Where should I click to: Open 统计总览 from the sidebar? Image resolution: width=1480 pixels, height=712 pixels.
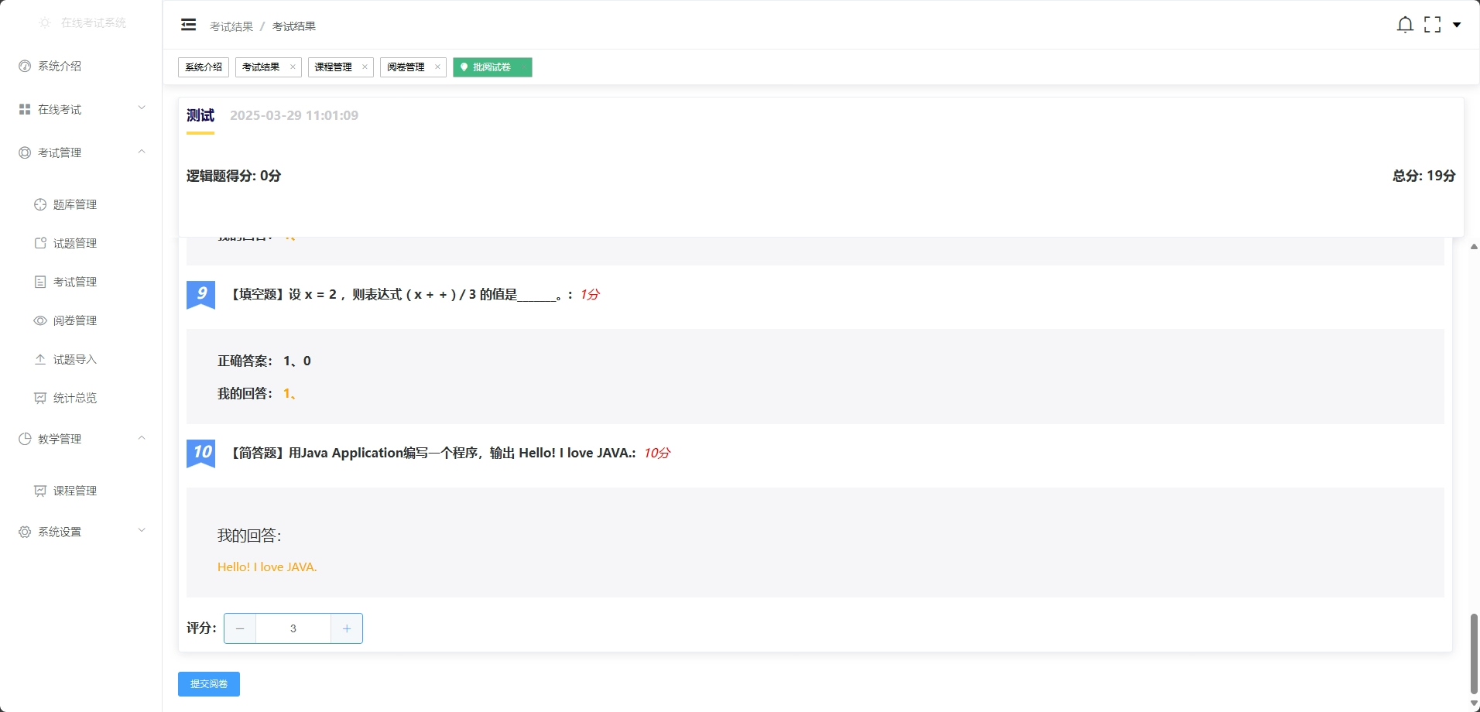[x=81, y=398]
